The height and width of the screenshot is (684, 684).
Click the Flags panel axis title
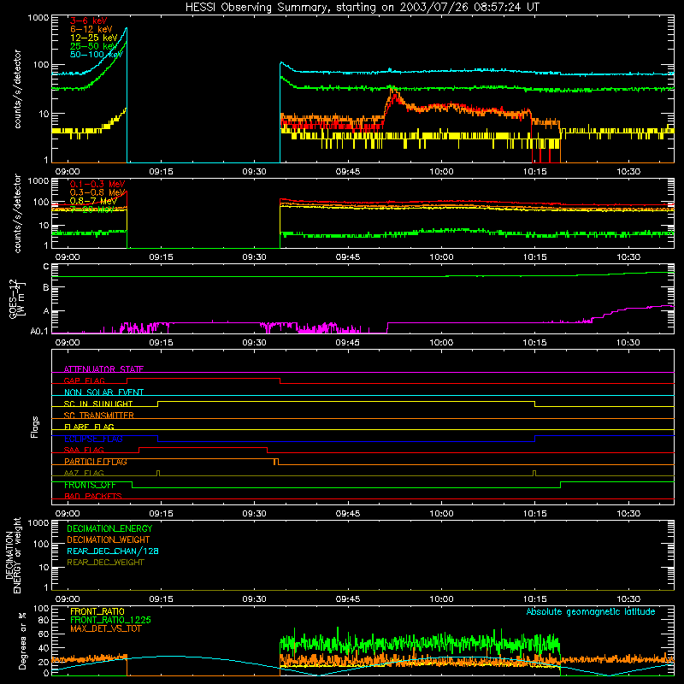[x=34, y=427]
